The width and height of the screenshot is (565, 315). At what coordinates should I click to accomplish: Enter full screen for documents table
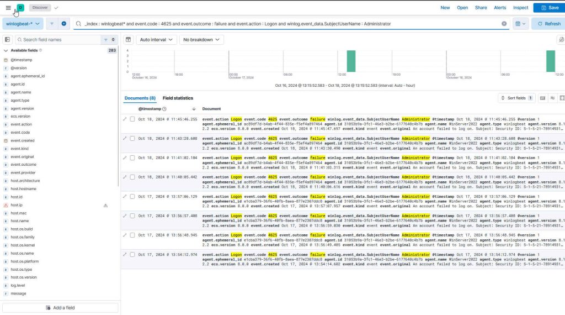[x=562, y=98]
